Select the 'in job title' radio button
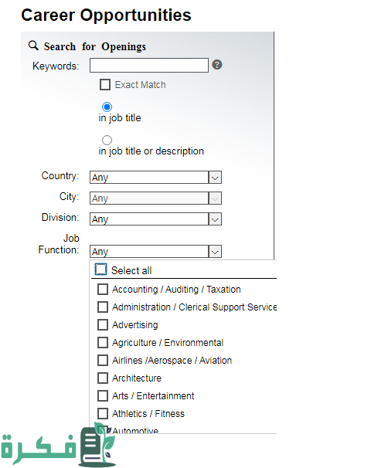The height and width of the screenshot is (468, 371). point(107,107)
